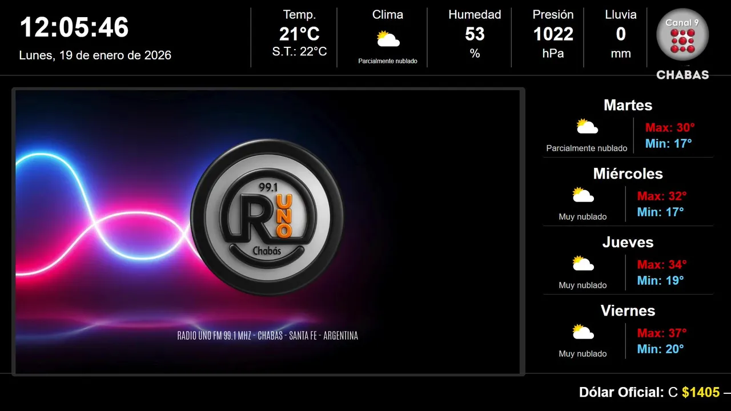
Task: Click the Jueves day heading
Action: tap(628, 242)
